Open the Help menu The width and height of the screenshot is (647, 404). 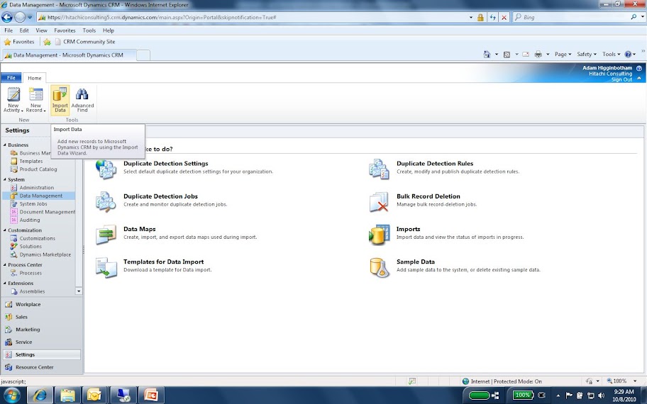[109, 30]
